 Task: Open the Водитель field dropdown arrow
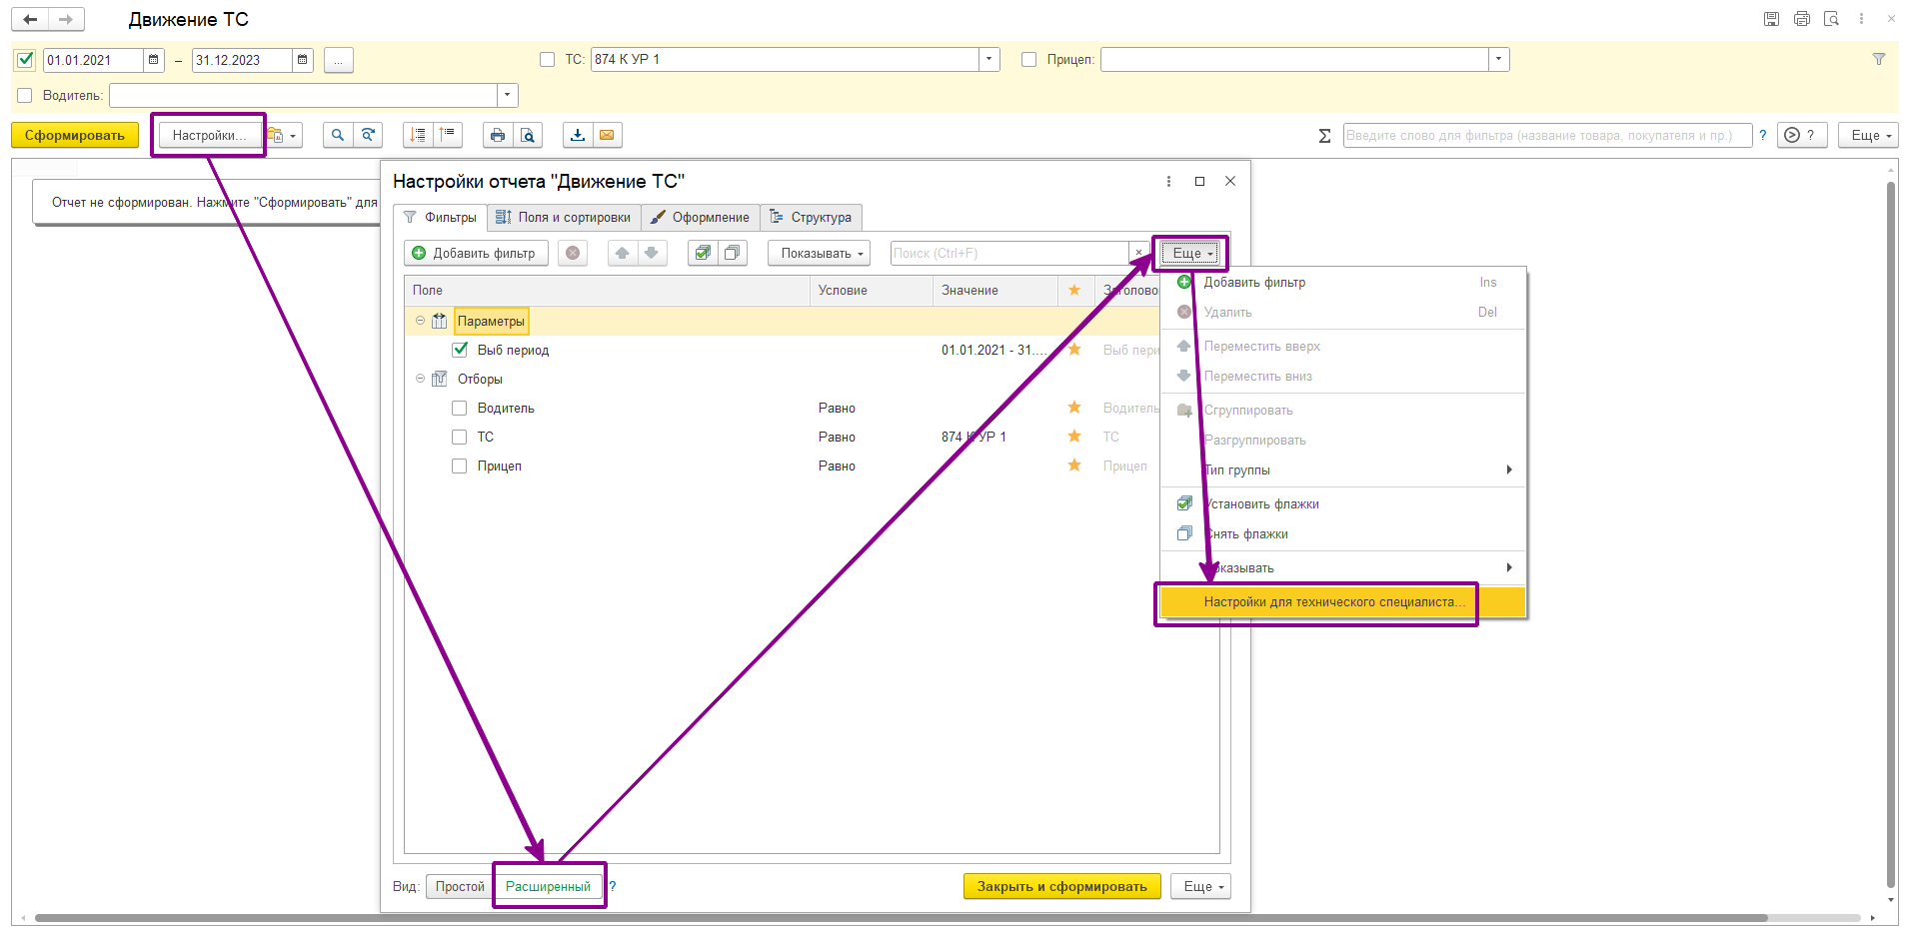pyautogui.click(x=507, y=96)
